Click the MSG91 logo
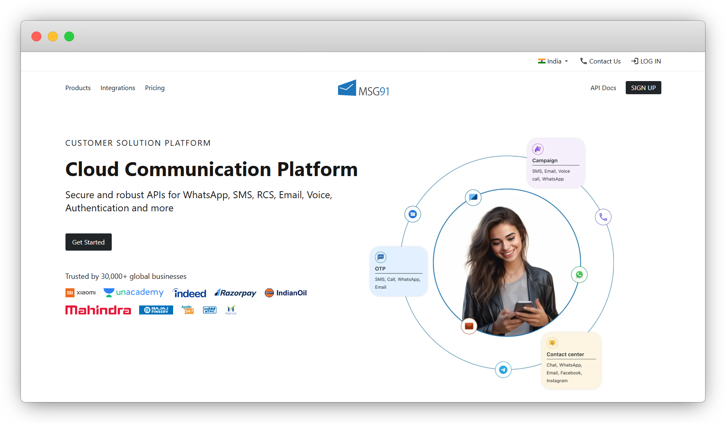The height and width of the screenshot is (423, 726). 363,88
